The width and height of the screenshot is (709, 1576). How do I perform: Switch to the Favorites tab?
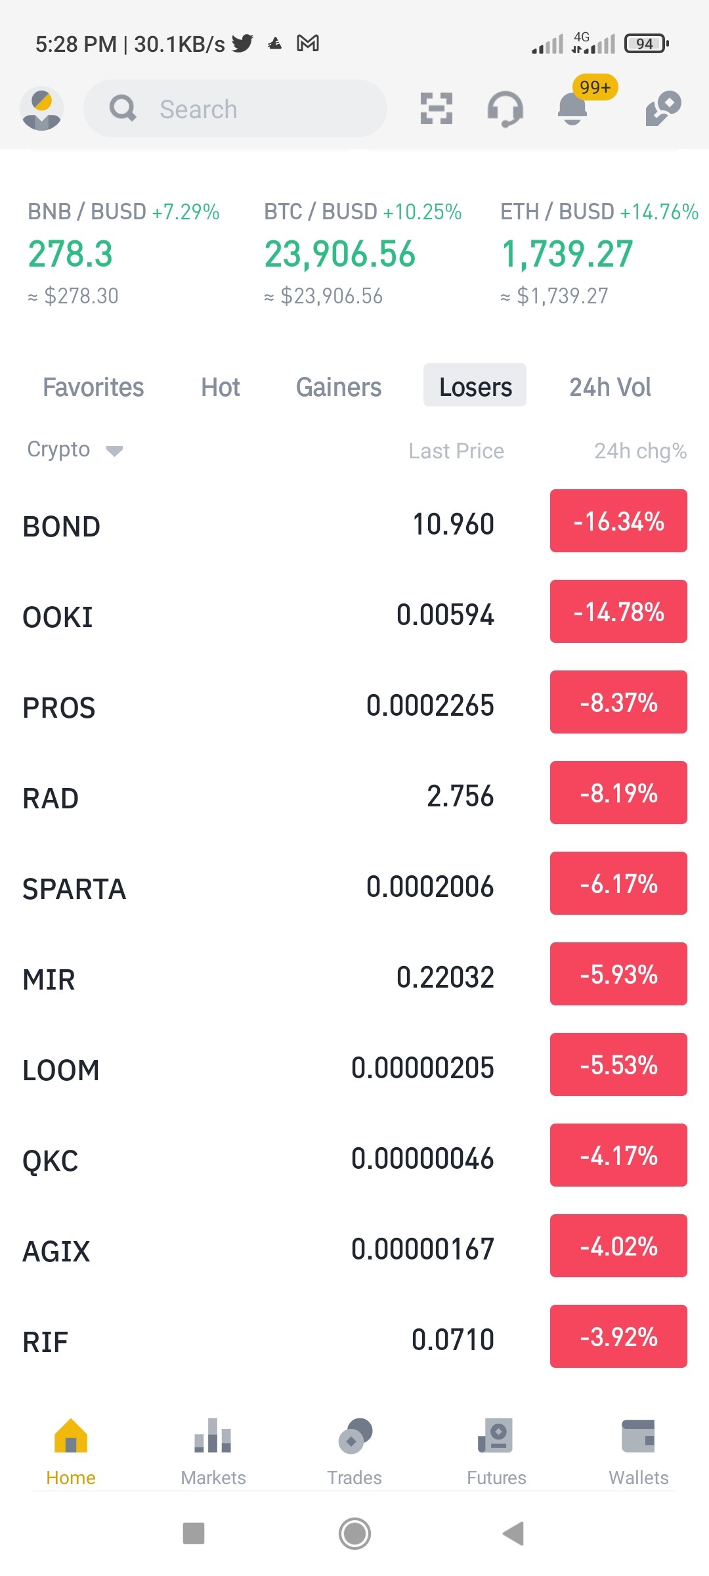[93, 387]
